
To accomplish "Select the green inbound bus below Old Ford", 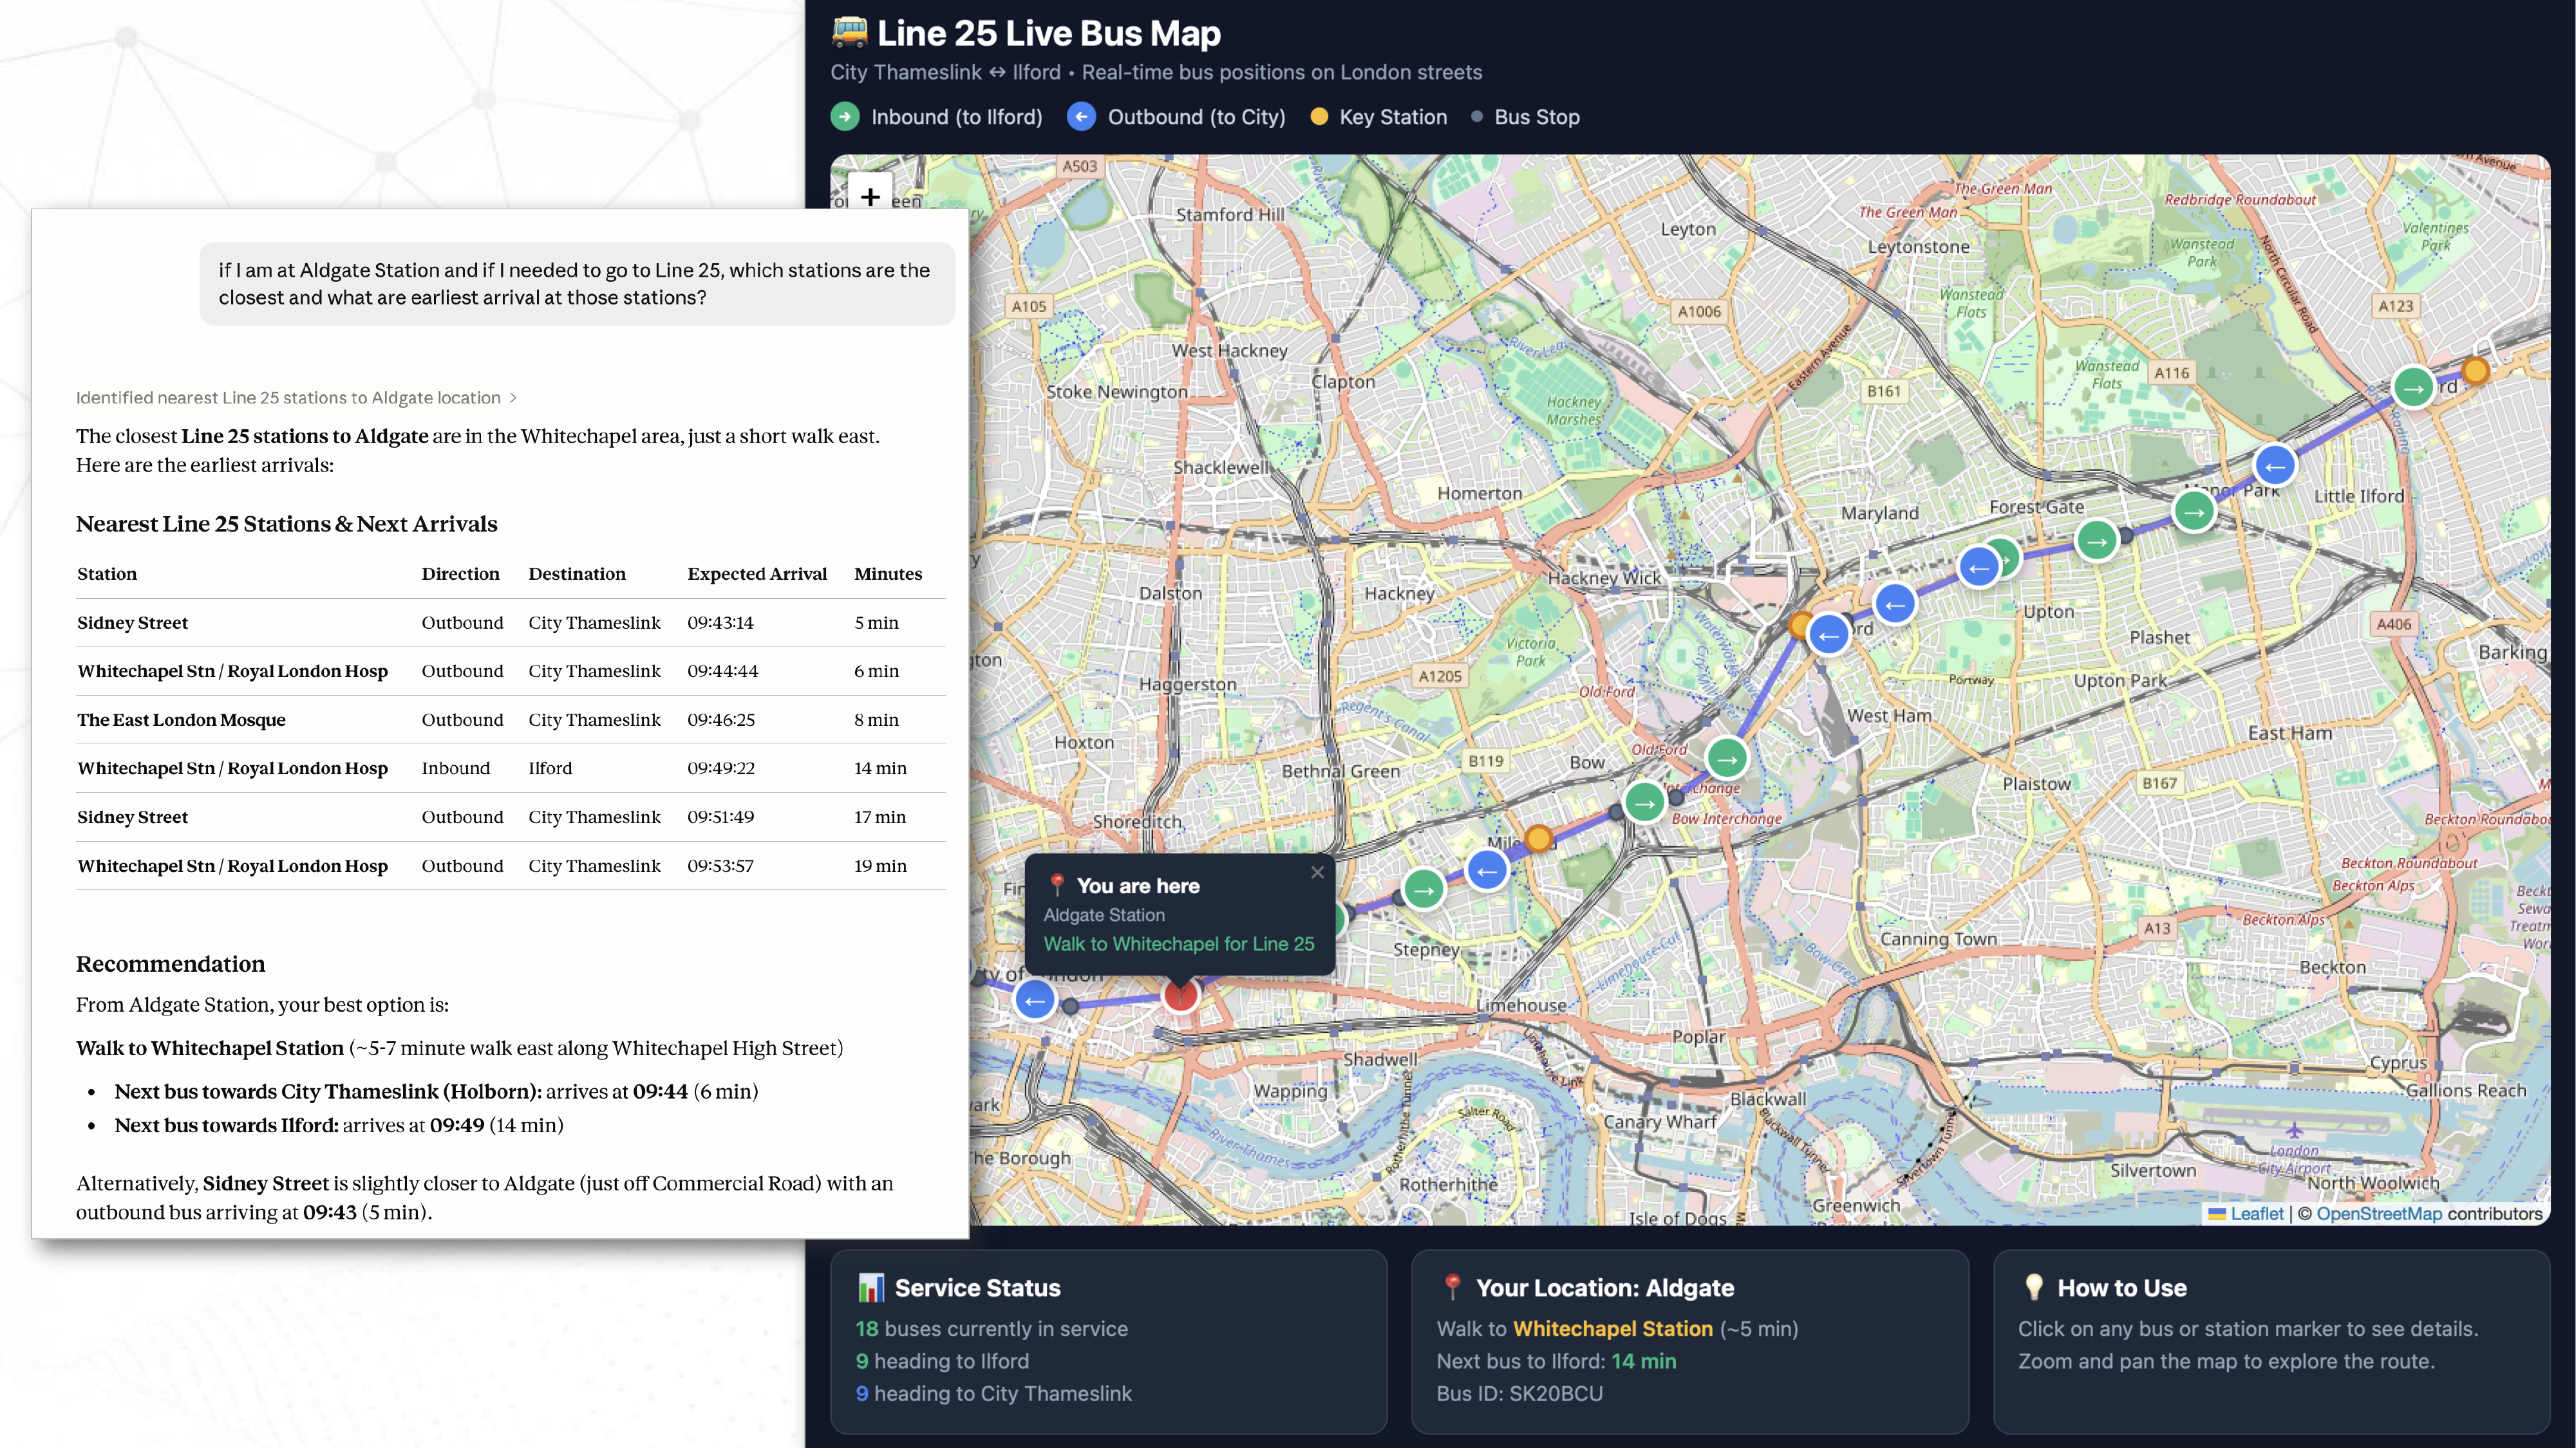I will click(x=1727, y=759).
